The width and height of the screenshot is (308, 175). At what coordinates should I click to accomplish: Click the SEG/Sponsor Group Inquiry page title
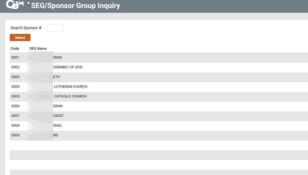click(76, 6)
